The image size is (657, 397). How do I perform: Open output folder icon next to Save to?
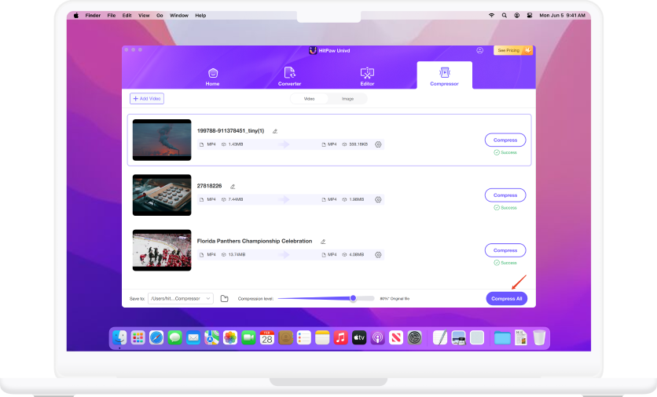click(224, 299)
